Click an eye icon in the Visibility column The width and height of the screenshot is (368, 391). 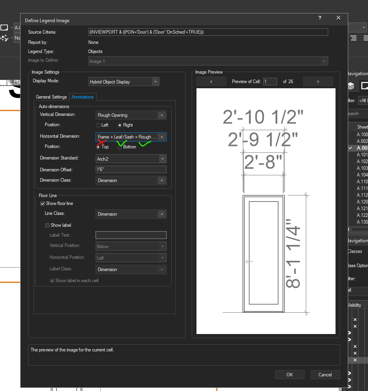coord(349,333)
